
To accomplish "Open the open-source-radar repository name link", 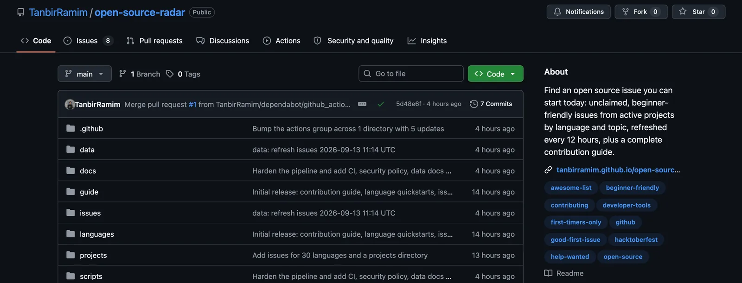I will coord(140,13).
